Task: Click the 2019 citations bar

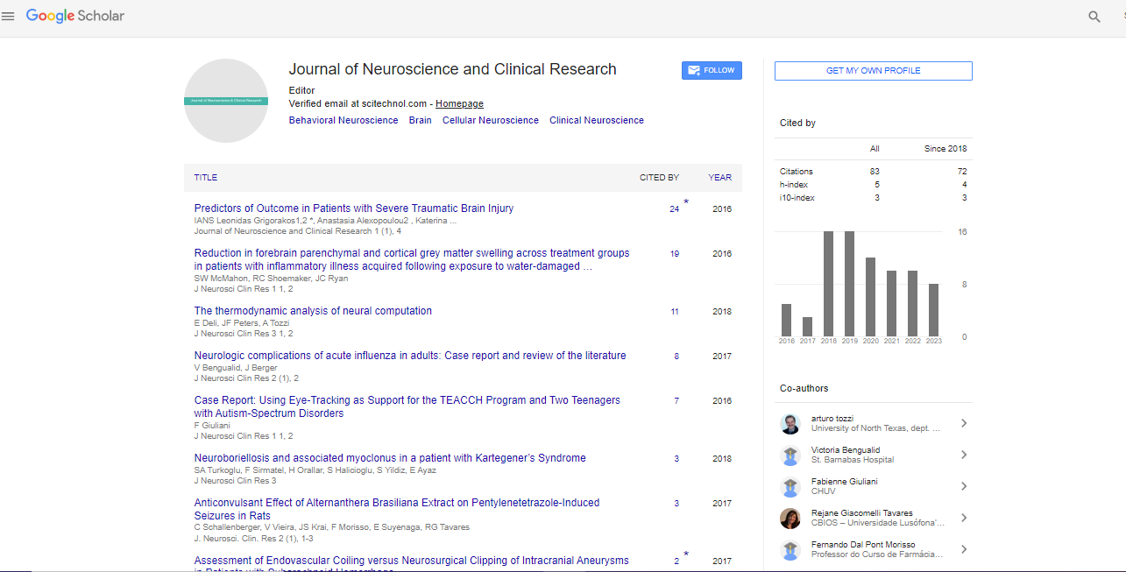Action: [849, 284]
